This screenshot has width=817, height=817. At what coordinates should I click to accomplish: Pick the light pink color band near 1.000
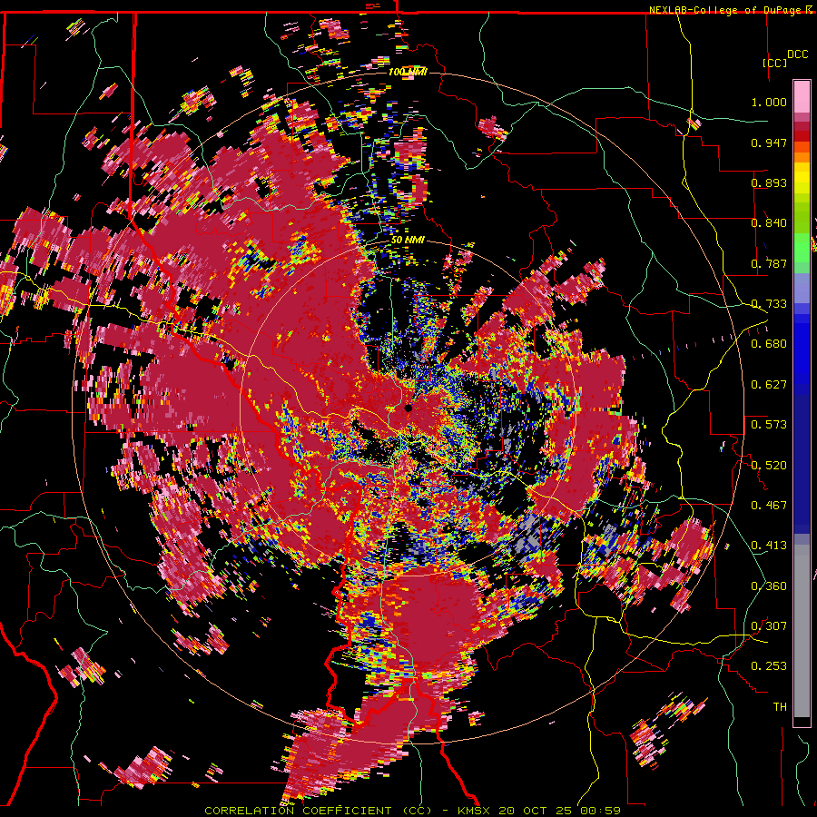pyautogui.click(x=802, y=96)
